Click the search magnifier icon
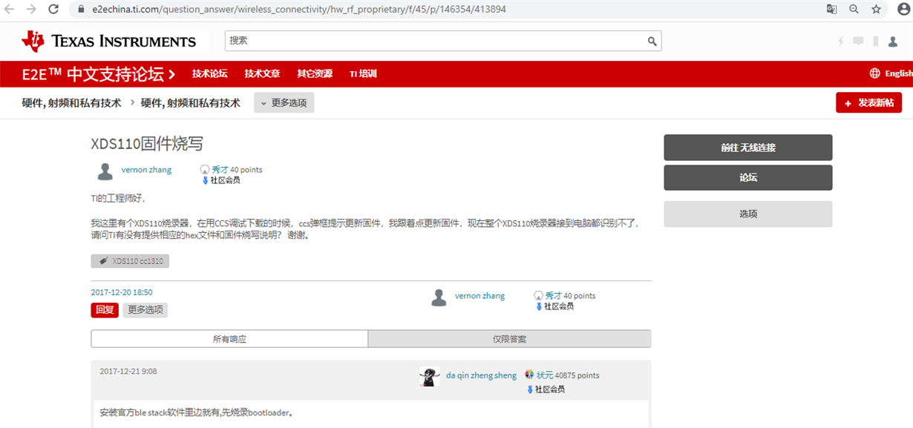Image resolution: width=913 pixels, height=428 pixels. point(652,42)
